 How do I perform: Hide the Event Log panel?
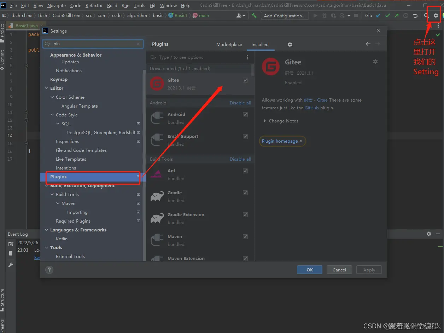[x=438, y=234]
